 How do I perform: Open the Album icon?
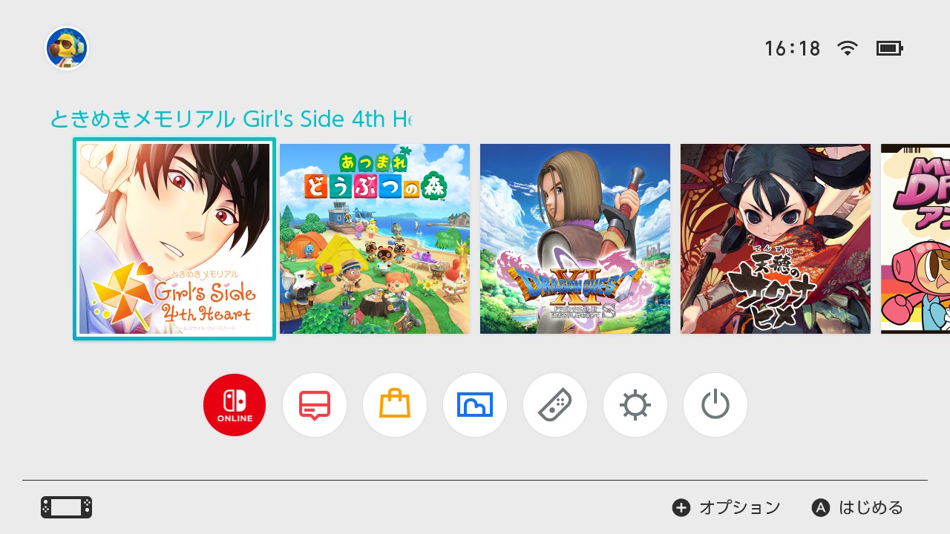(x=475, y=405)
